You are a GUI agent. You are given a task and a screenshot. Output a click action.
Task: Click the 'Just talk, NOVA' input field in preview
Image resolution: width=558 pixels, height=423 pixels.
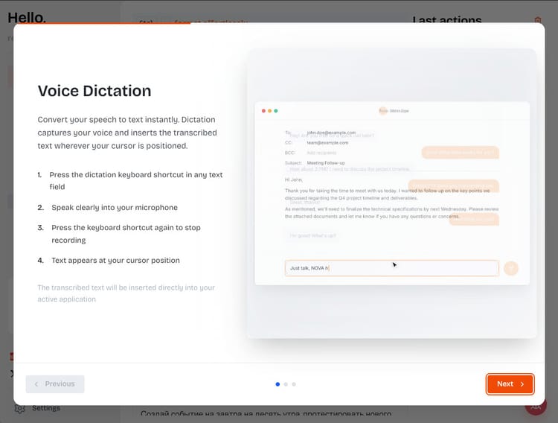coord(392,268)
